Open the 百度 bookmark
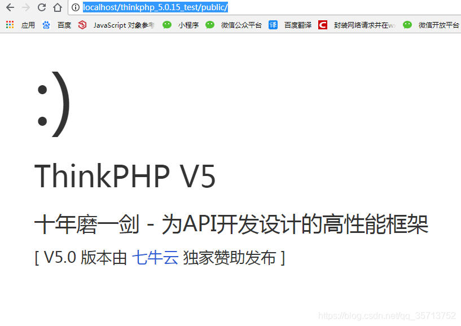The height and width of the screenshot is (326, 461). 64,25
